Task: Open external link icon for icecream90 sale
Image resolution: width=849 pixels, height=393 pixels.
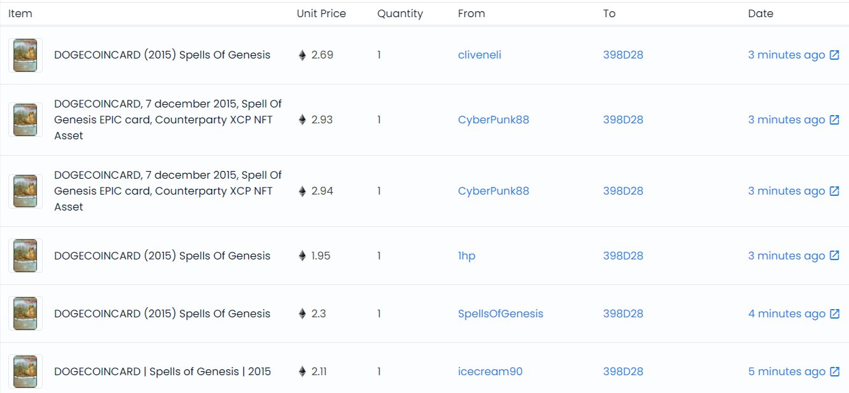Action: tap(834, 372)
